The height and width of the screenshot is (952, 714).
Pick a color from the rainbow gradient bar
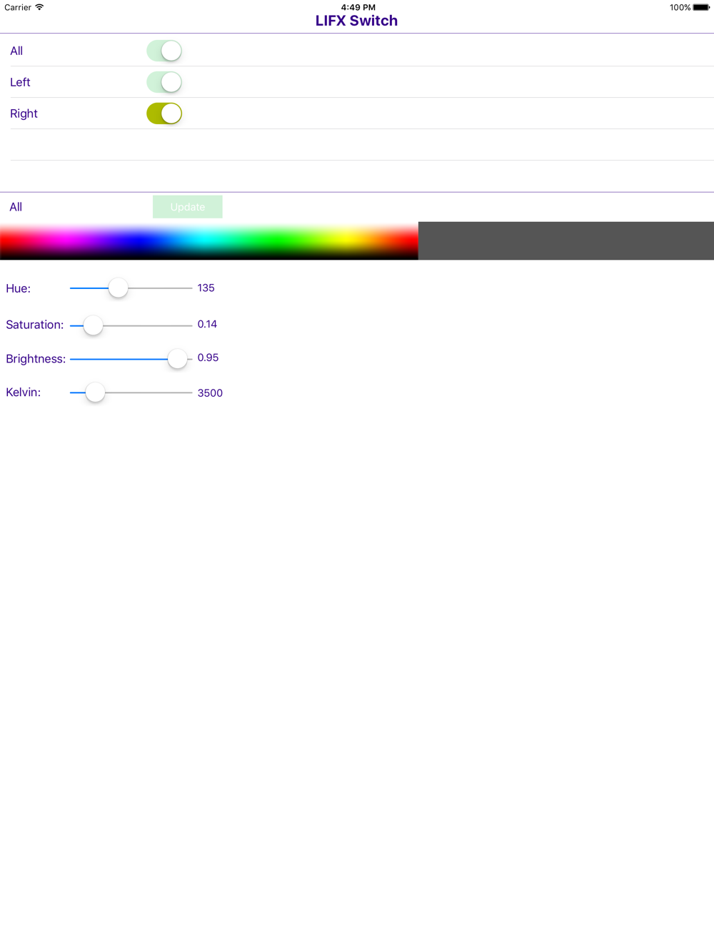coord(209,240)
